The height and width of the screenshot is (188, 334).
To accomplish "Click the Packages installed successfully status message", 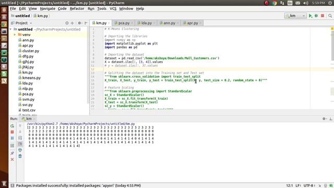I will click(x=78, y=186).
